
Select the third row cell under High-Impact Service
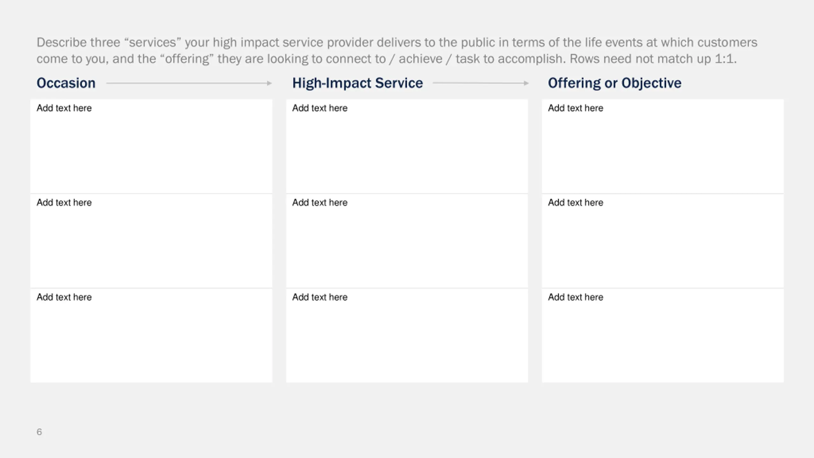407,335
